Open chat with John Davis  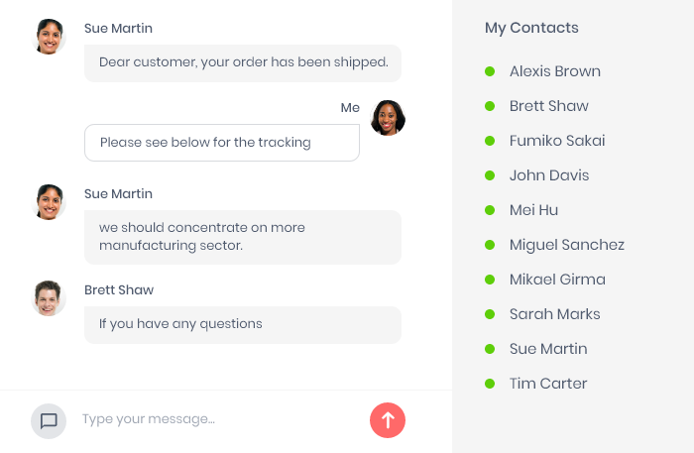(x=548, y=175)
